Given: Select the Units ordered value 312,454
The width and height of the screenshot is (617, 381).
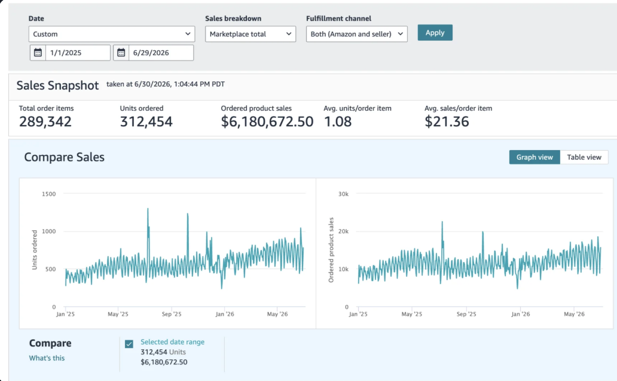Looking at the screenshot, I should pyautogui.click(x=146, y=121).
